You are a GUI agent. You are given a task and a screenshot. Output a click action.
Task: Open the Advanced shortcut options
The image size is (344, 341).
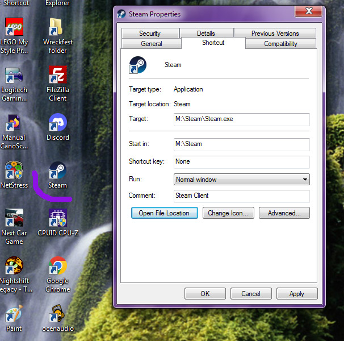pos(284,213)
